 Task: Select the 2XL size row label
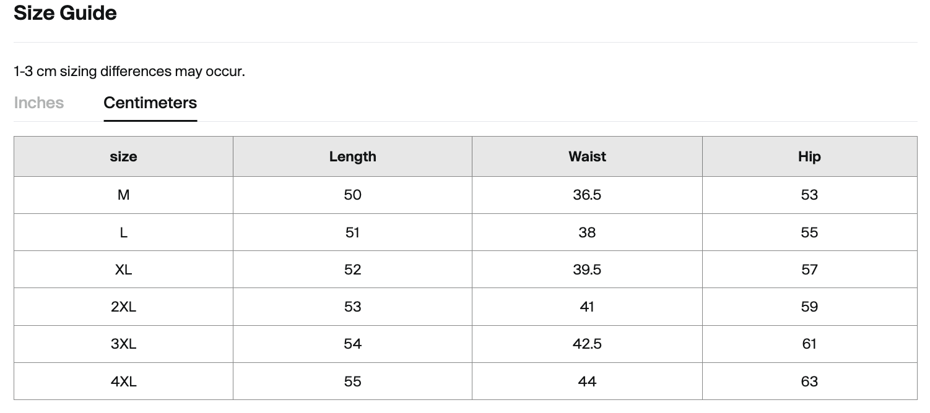point(123,307)
